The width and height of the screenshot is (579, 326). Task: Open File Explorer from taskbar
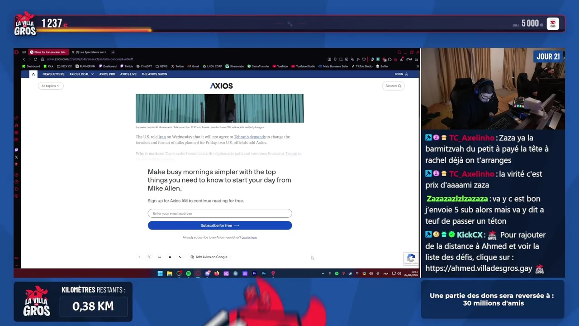pyautogui.click(x=170, y=273)
